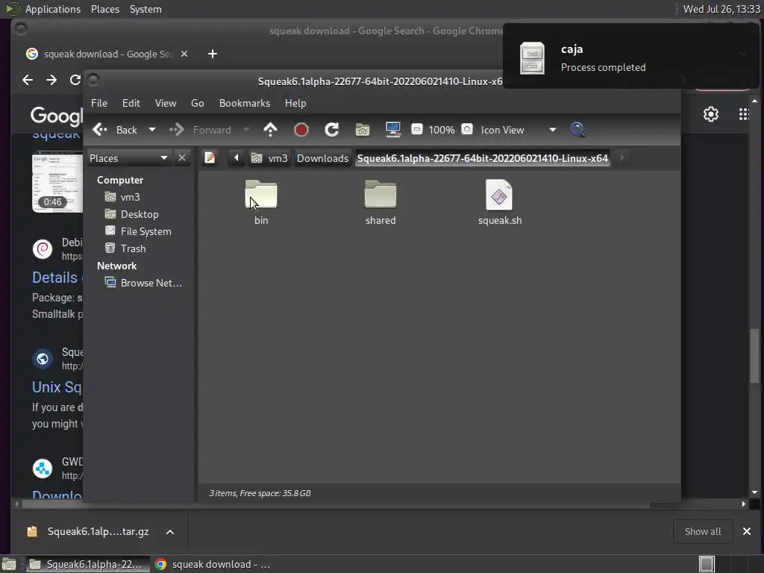Screen dimensions: 764x573
Task: Expand the Back history dropdown arrow
Action: tap(152, 130)
